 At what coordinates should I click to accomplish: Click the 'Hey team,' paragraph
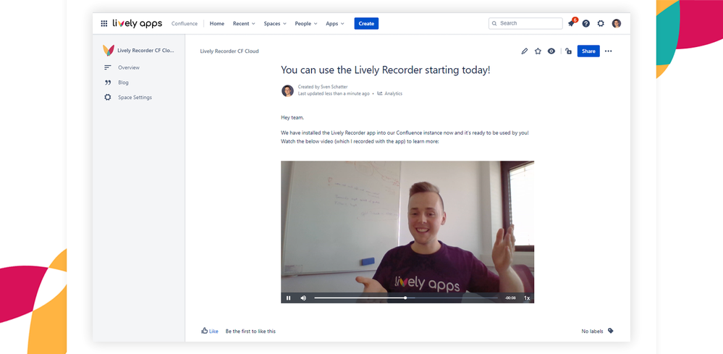click(292, 117)
